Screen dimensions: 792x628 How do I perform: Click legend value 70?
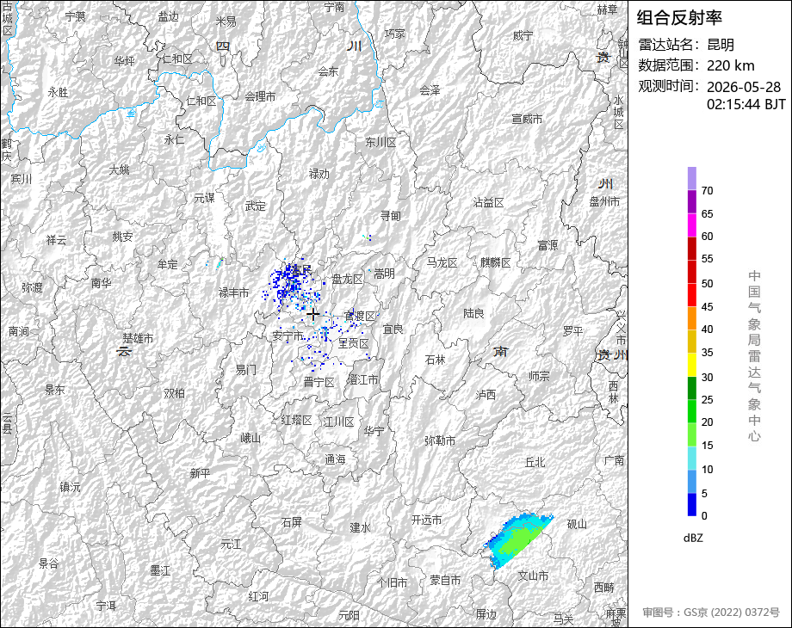point(707,191)
